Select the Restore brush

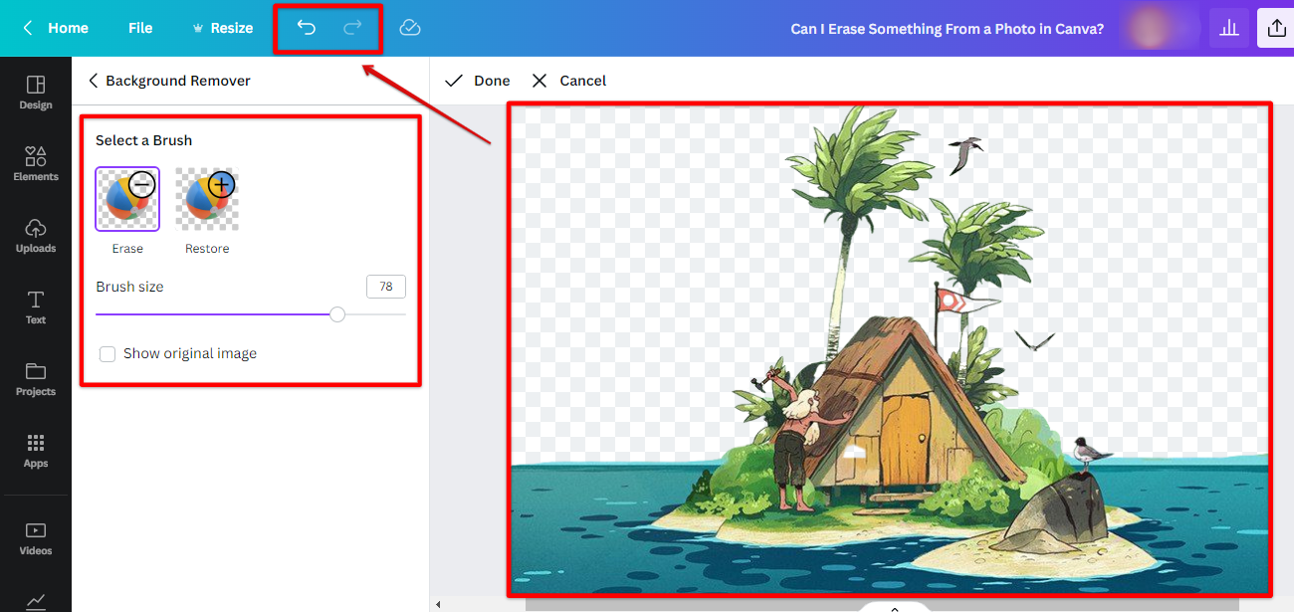206,197
